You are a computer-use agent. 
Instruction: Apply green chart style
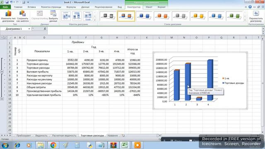234,16
